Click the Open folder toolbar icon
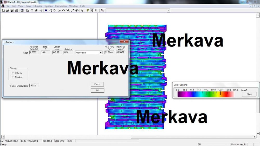 8,10
